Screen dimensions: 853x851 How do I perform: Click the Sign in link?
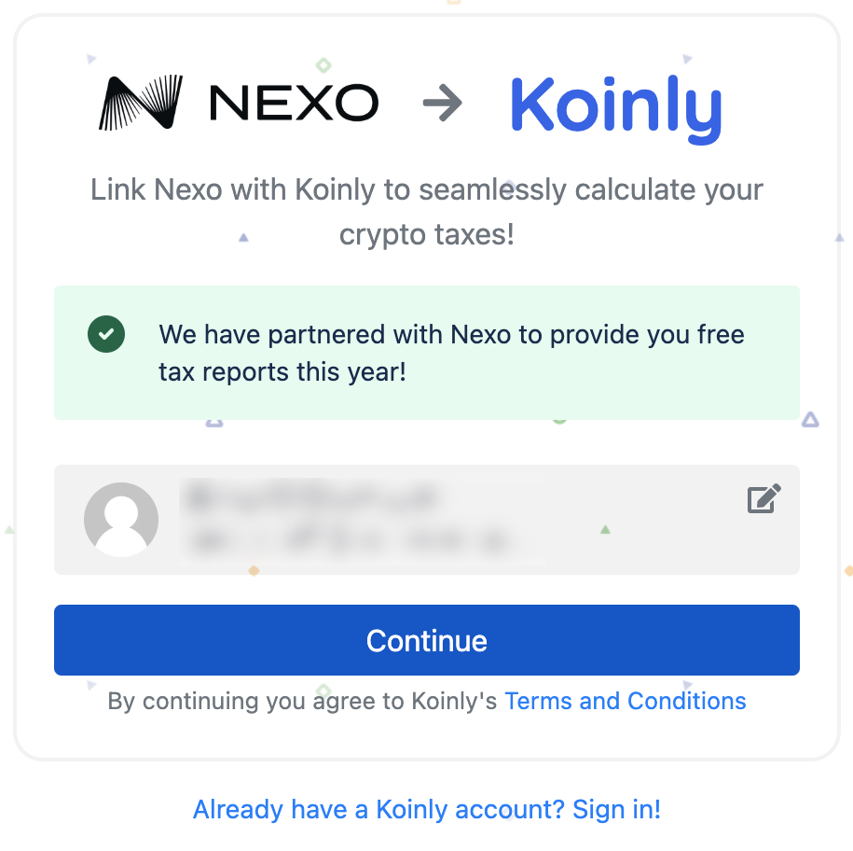[x=617, y=809]
